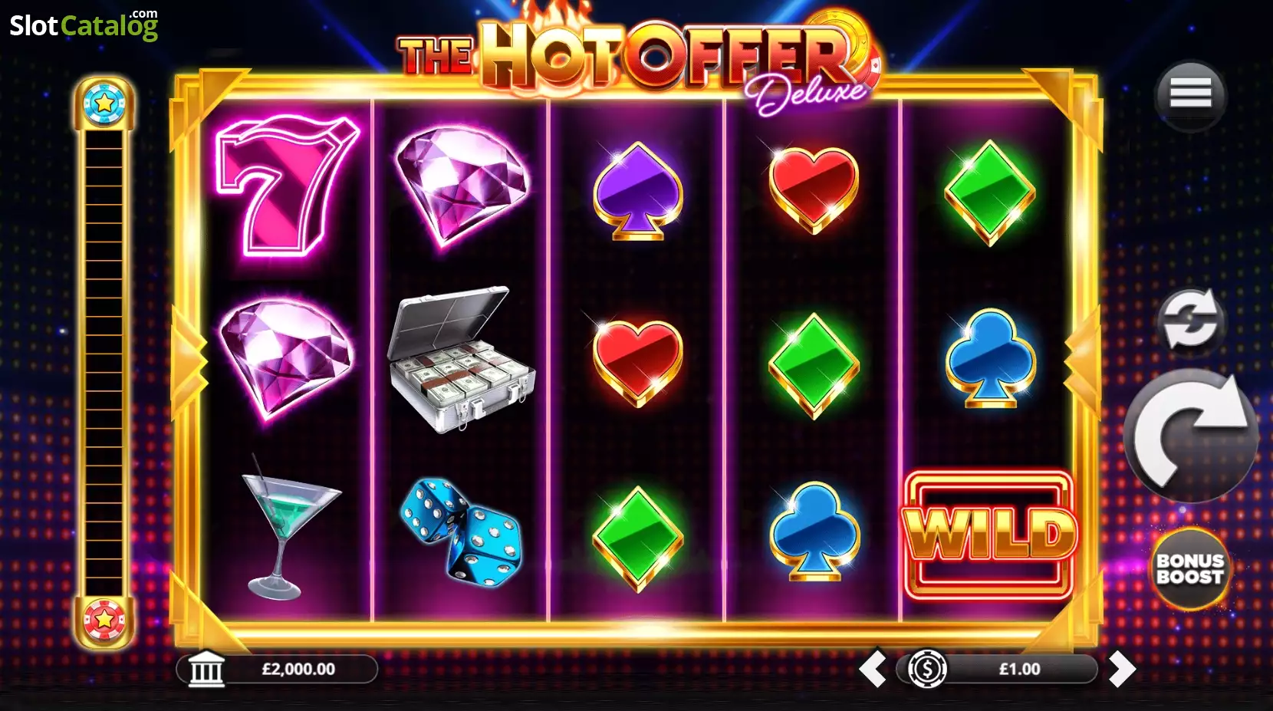Click the blue dice symbol

coord(462,532)
